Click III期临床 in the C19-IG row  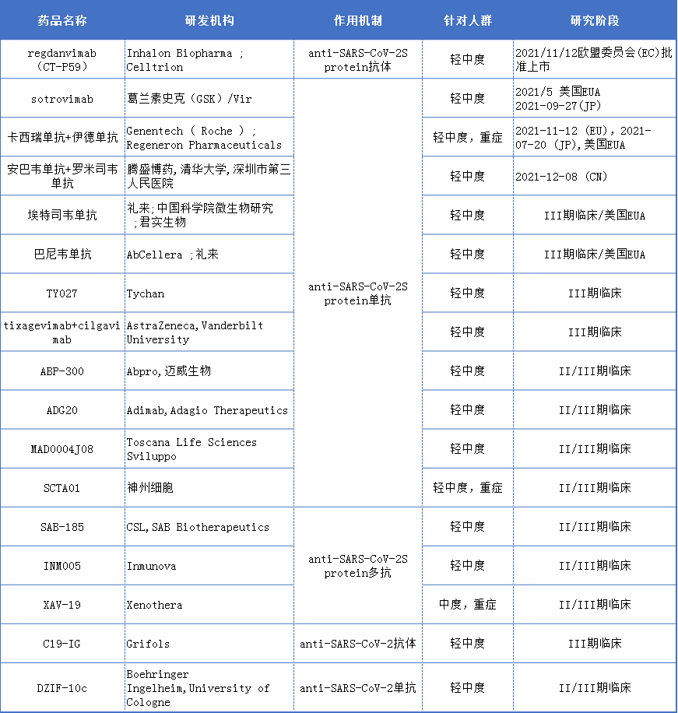click(x=595, y=644)
